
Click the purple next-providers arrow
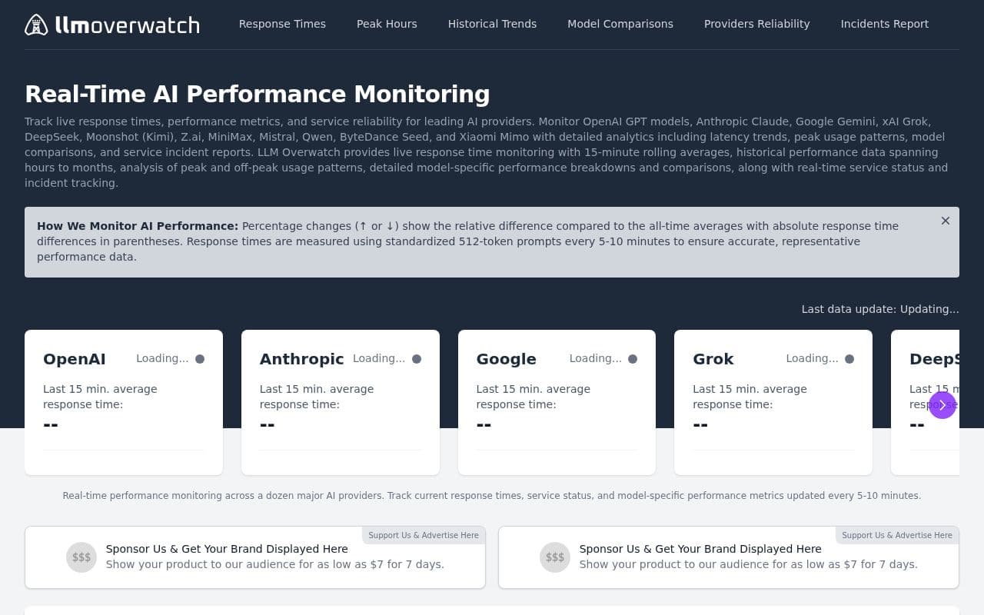942,405
